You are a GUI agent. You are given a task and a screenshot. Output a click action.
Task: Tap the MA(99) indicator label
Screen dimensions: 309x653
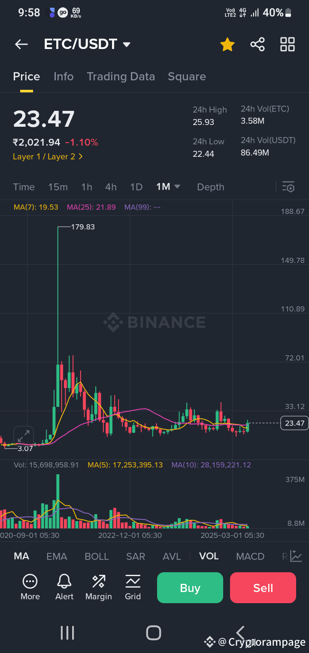click(142, 207)
